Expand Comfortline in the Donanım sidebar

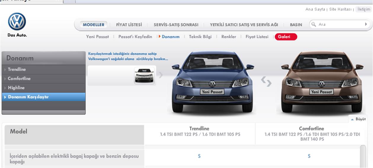click(44, 79)
